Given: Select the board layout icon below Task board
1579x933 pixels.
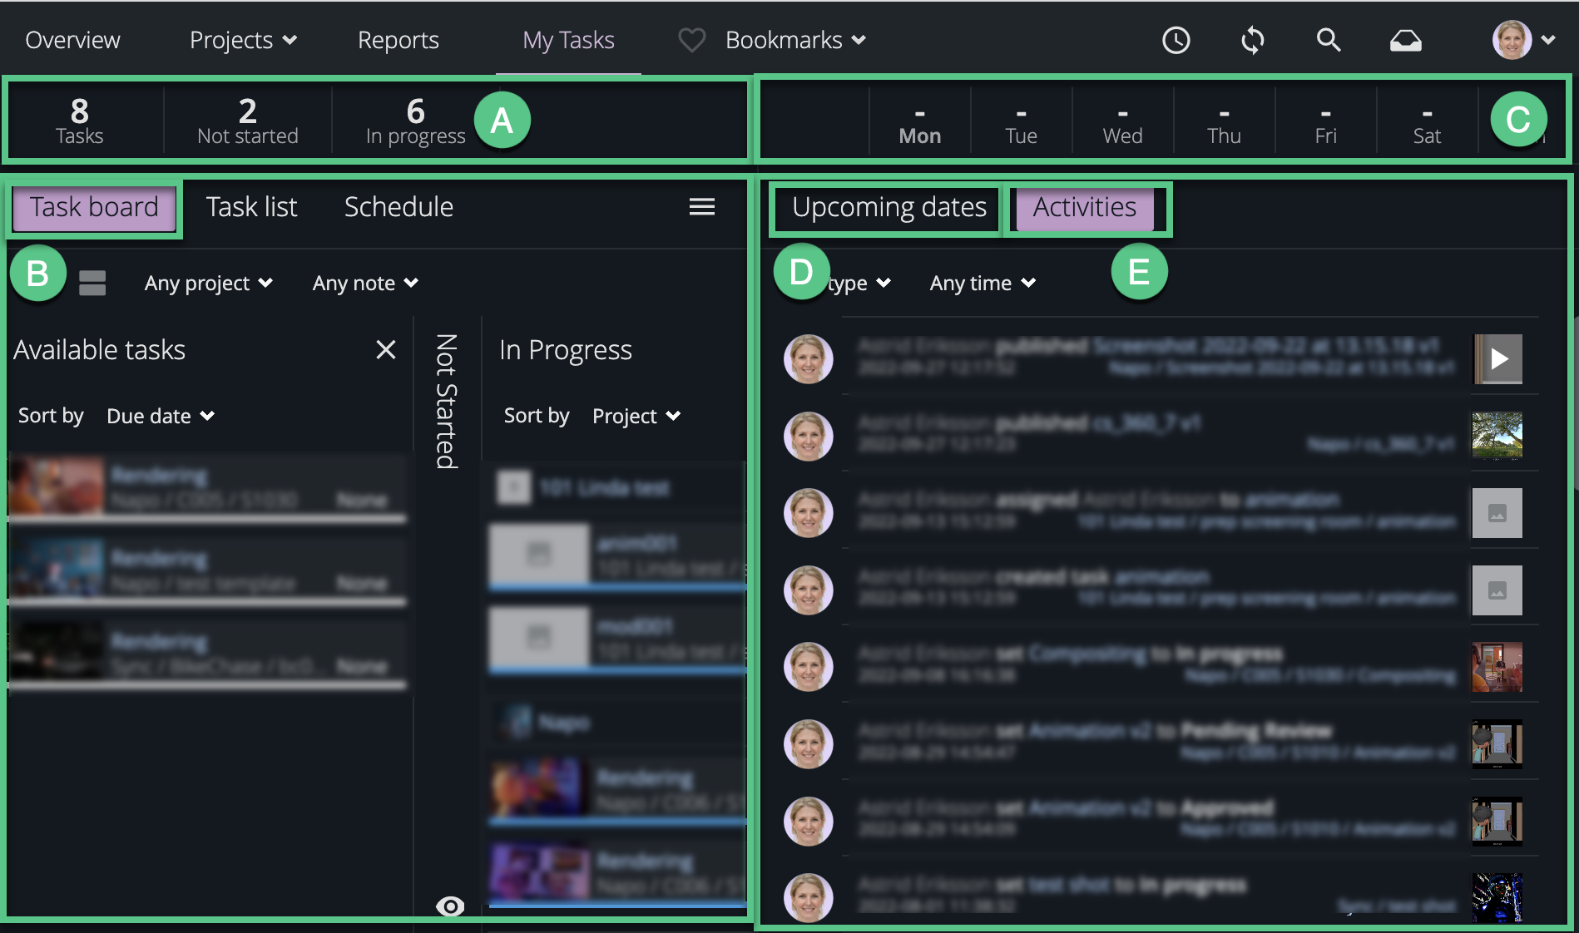Looking at the screenshot, I should tap(92, 283).
